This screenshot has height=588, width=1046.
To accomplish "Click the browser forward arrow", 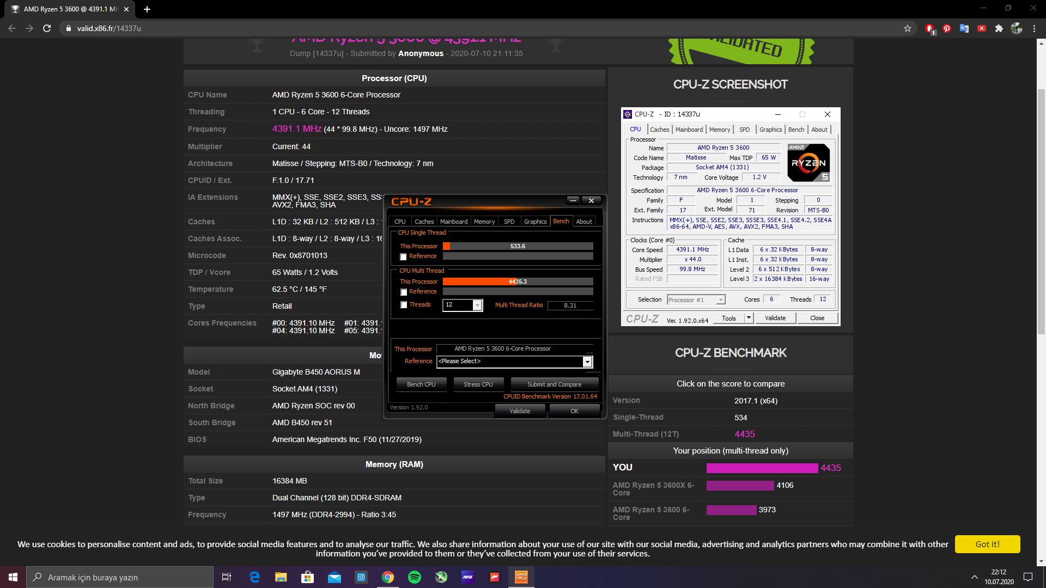I will click(29, 28).
